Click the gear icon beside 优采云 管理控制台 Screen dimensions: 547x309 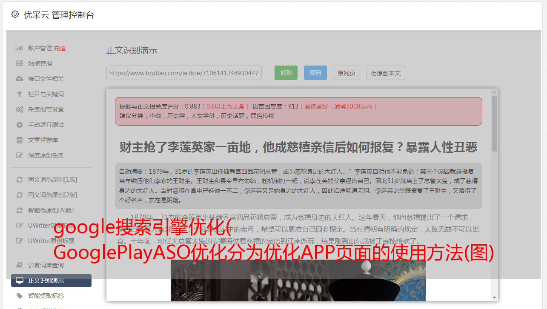[x=15, y=14]
